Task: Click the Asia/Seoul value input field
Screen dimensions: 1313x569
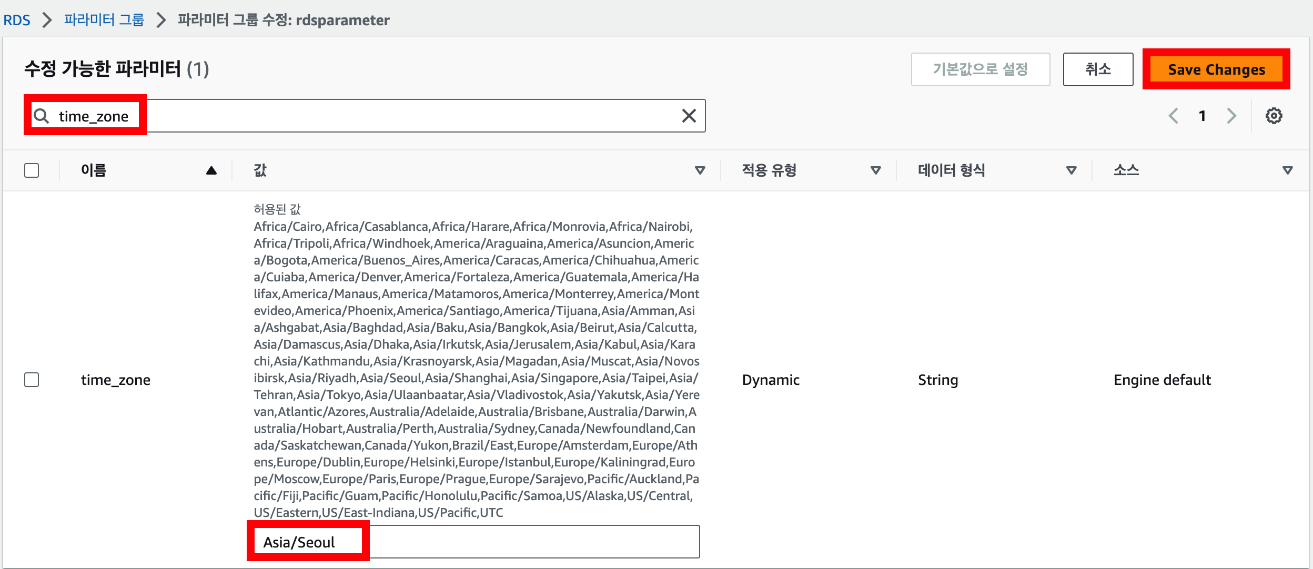Action: (x=473, y=542)
